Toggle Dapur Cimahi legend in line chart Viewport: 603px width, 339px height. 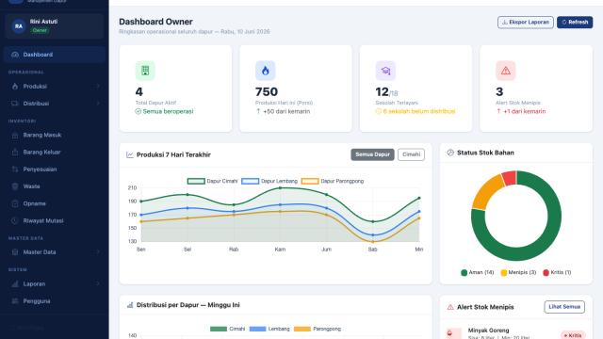pyautogui.click(x=212, y=181)
